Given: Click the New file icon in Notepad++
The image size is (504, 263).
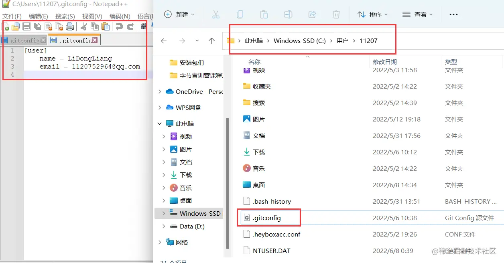Looking at the screenshot, I should point(6,27).
